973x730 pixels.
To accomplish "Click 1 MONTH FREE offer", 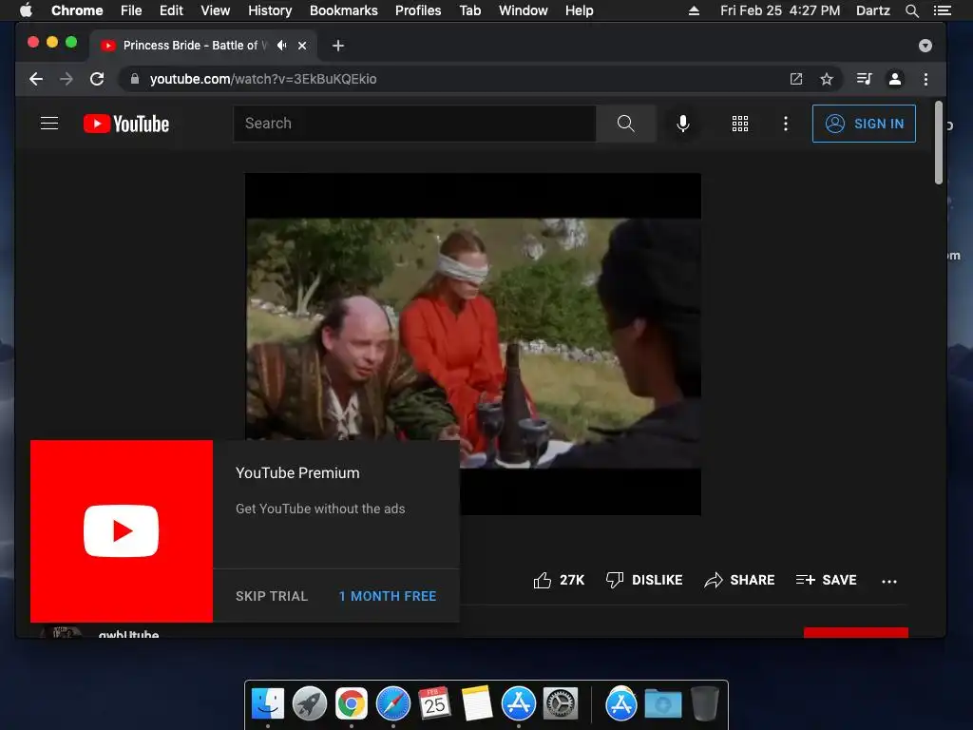I will 388,596.
